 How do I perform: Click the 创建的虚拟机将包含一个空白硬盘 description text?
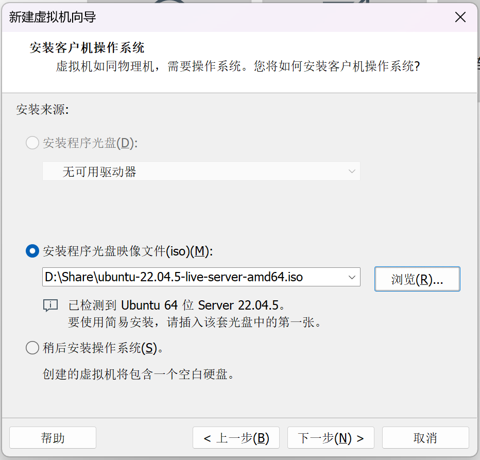point(138,374)
